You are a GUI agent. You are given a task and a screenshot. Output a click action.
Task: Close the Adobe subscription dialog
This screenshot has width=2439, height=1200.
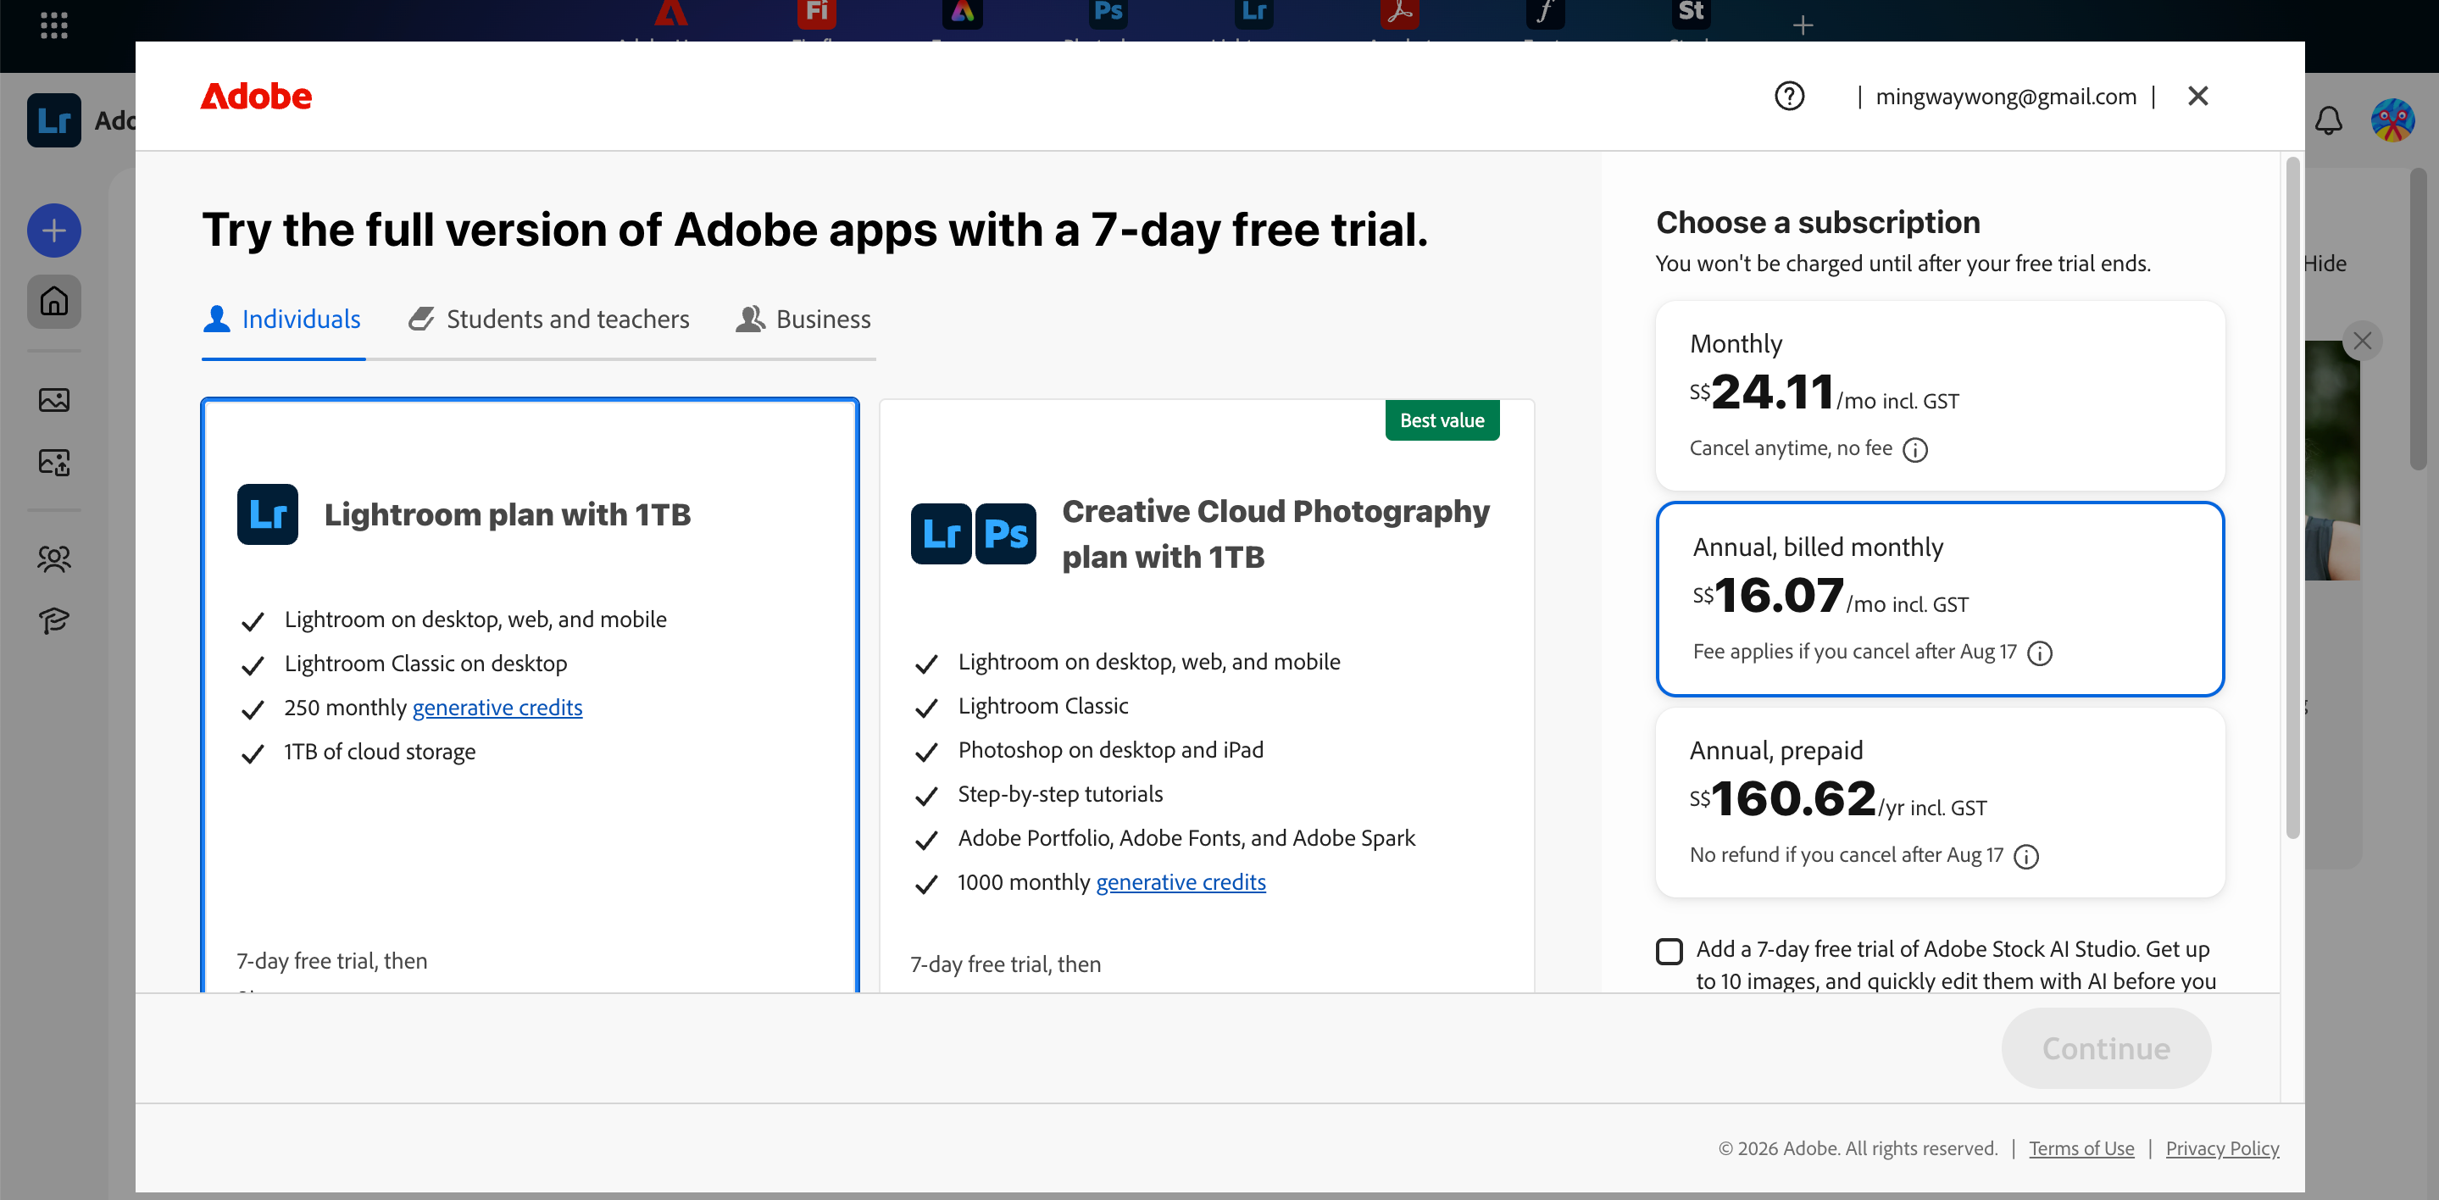pyautogui.click(x=2197, y=96)
